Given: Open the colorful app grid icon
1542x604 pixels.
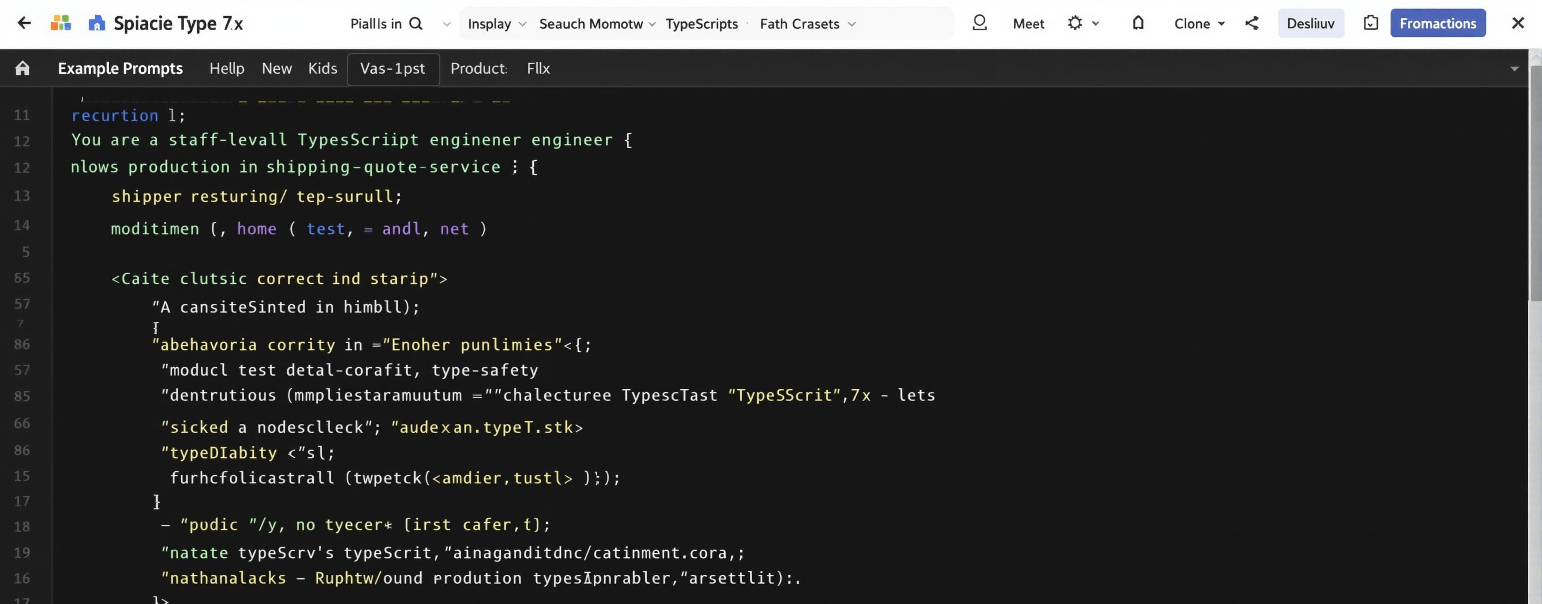Looking at the screenshot, I should click(x=60, y=23).
